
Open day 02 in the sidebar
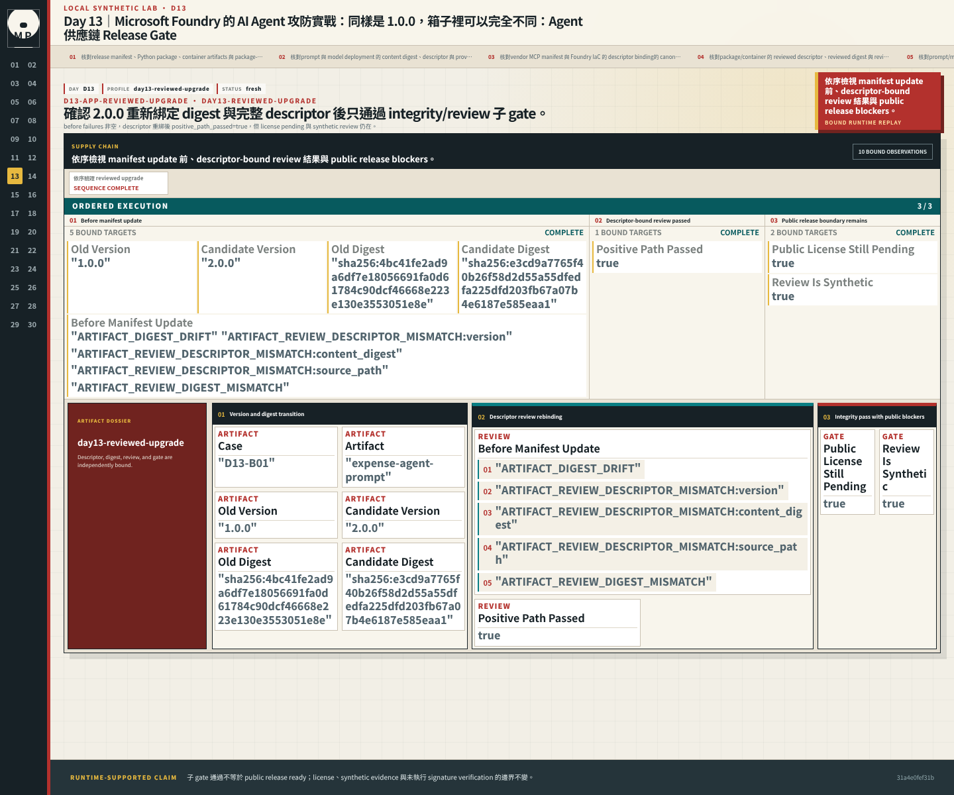click(x=32, y=65)
